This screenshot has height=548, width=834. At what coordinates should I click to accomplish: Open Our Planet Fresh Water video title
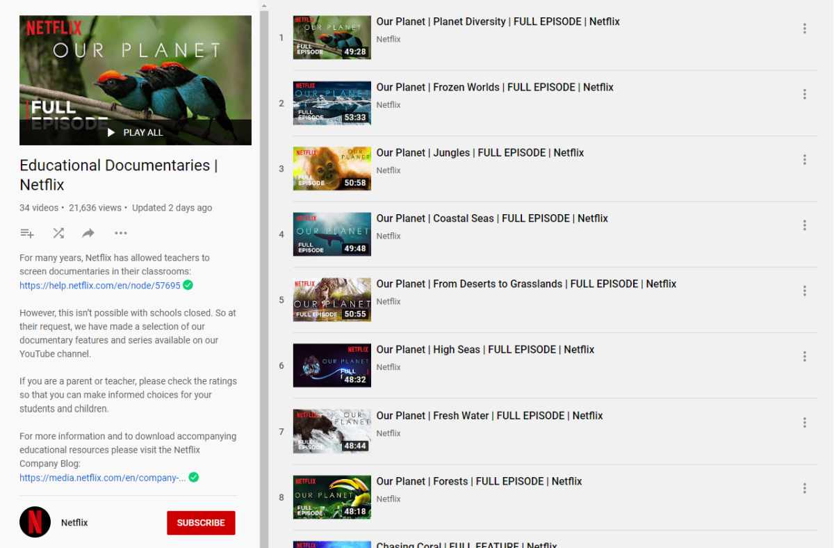tap(489, 415)
